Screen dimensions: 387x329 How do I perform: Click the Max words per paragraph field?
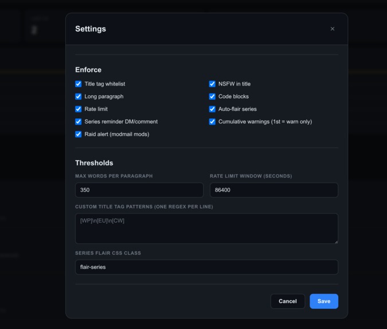click(x=139, y=190)
